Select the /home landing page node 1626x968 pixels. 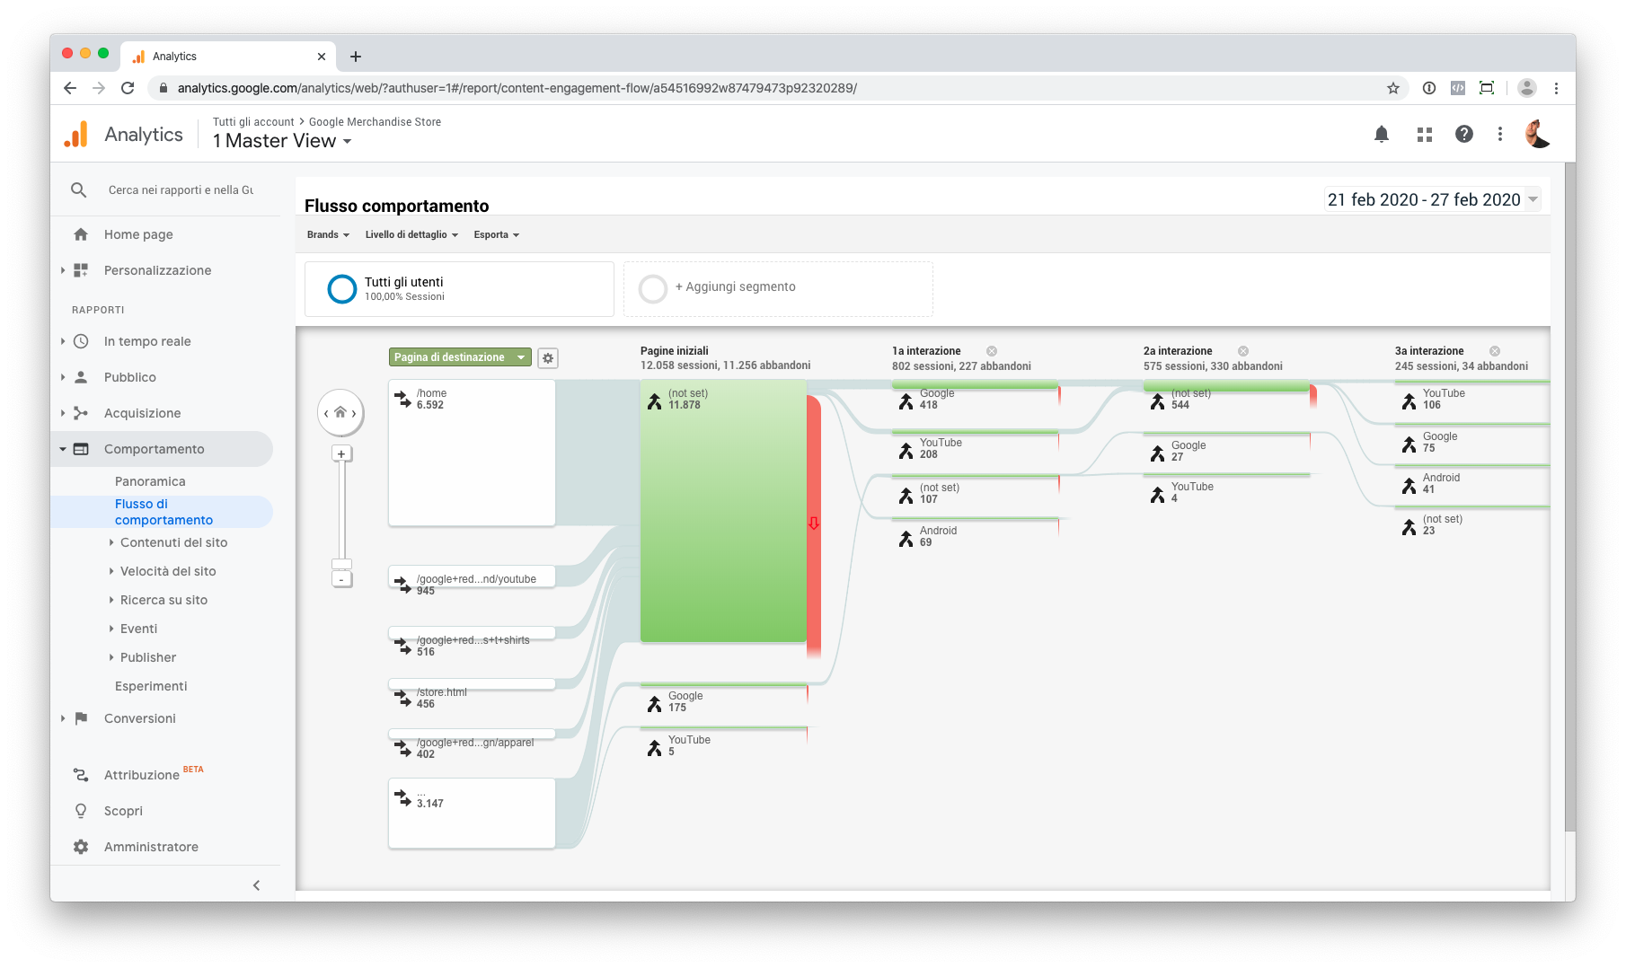[x=472, y=453]
